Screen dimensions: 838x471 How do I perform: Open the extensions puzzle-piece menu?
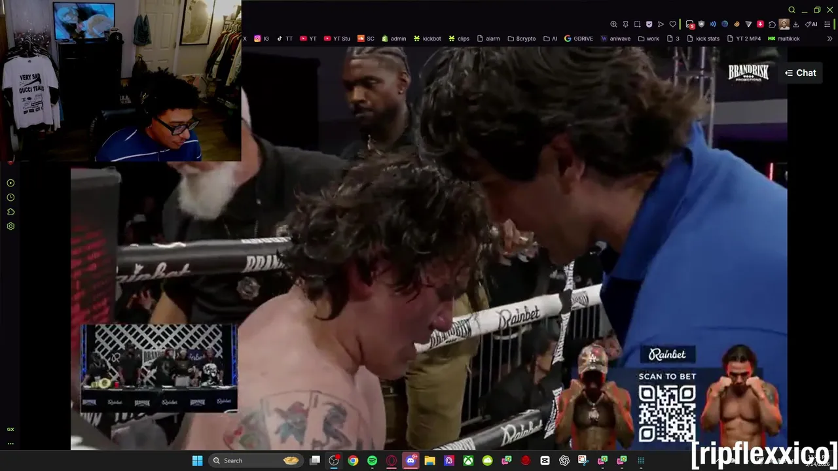772,24
